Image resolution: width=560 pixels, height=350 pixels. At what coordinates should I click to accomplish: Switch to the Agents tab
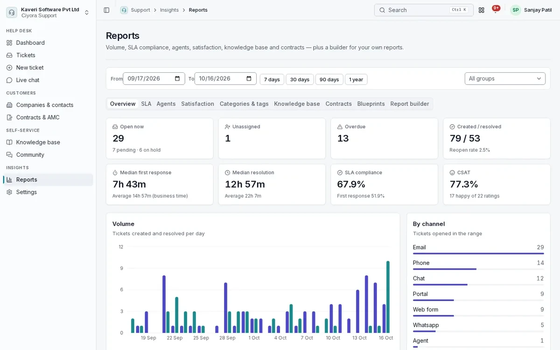click(x=166, y=104)
